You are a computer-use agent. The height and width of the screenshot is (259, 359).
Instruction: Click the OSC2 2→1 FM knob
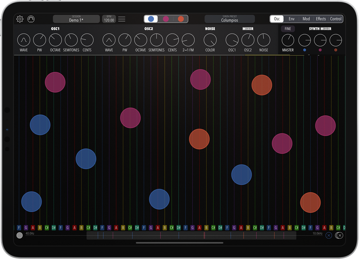pyautogui.click(x=188, y=40)
